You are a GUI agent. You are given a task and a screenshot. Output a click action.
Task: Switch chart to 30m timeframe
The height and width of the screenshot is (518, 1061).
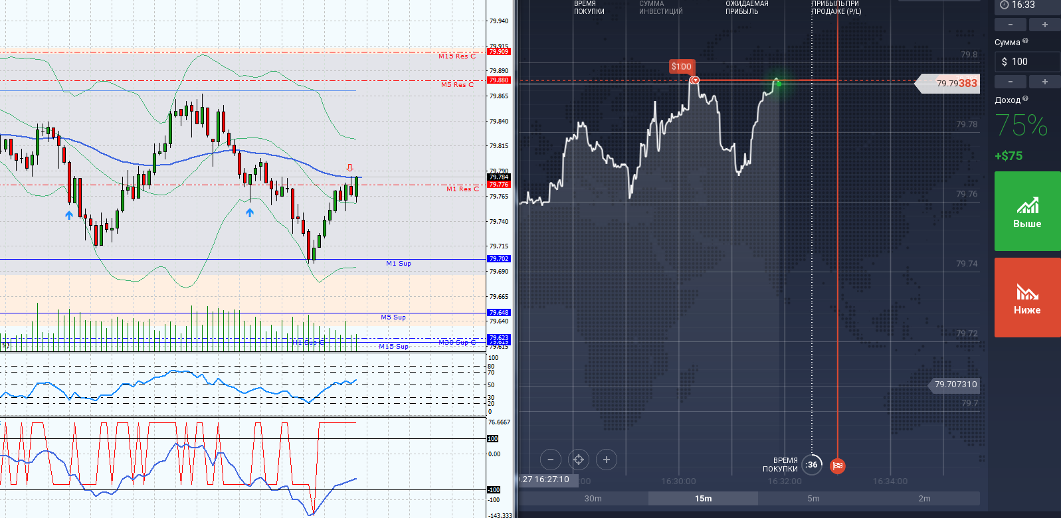[593, 499]
